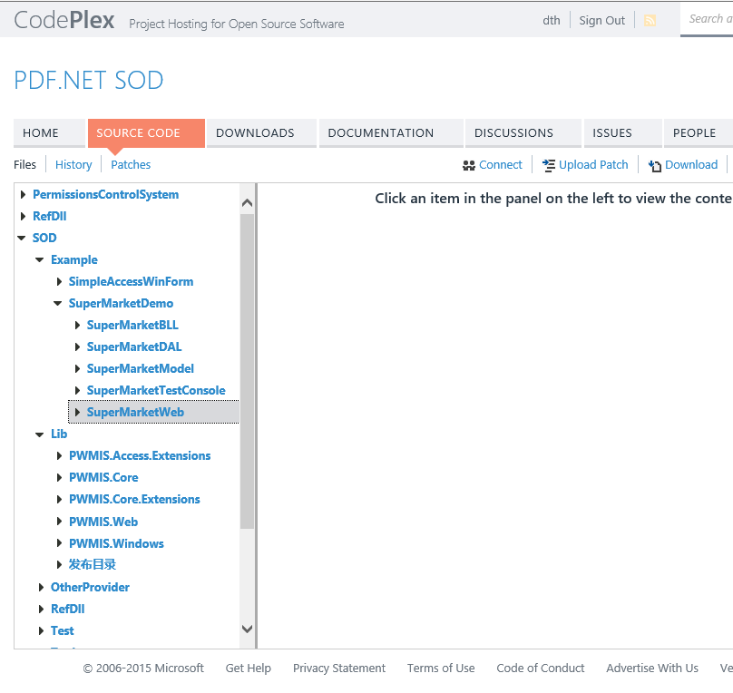Screen dimensions: 733x693
Task: Click the RSS feed icon in header
Action: click(x=650, y=21)
